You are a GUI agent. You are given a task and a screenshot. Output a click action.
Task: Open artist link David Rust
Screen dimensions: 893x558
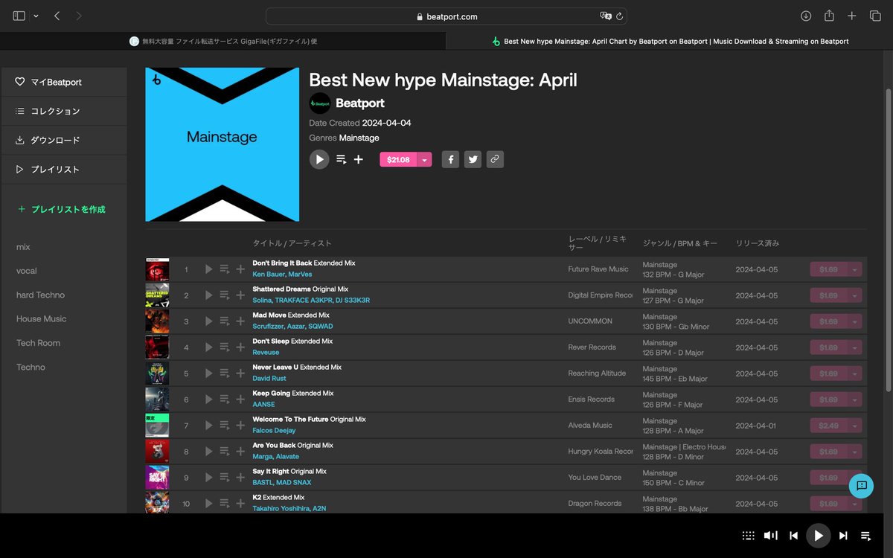269,379
